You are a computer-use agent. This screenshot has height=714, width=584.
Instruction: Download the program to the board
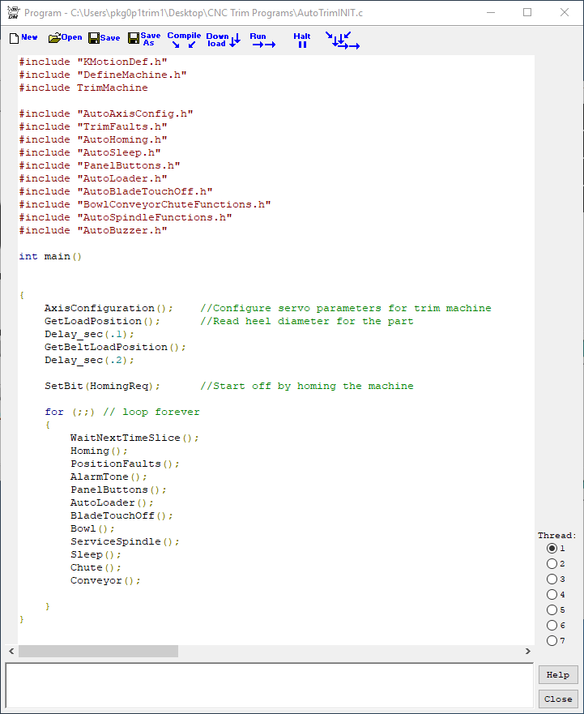[223, 40]
